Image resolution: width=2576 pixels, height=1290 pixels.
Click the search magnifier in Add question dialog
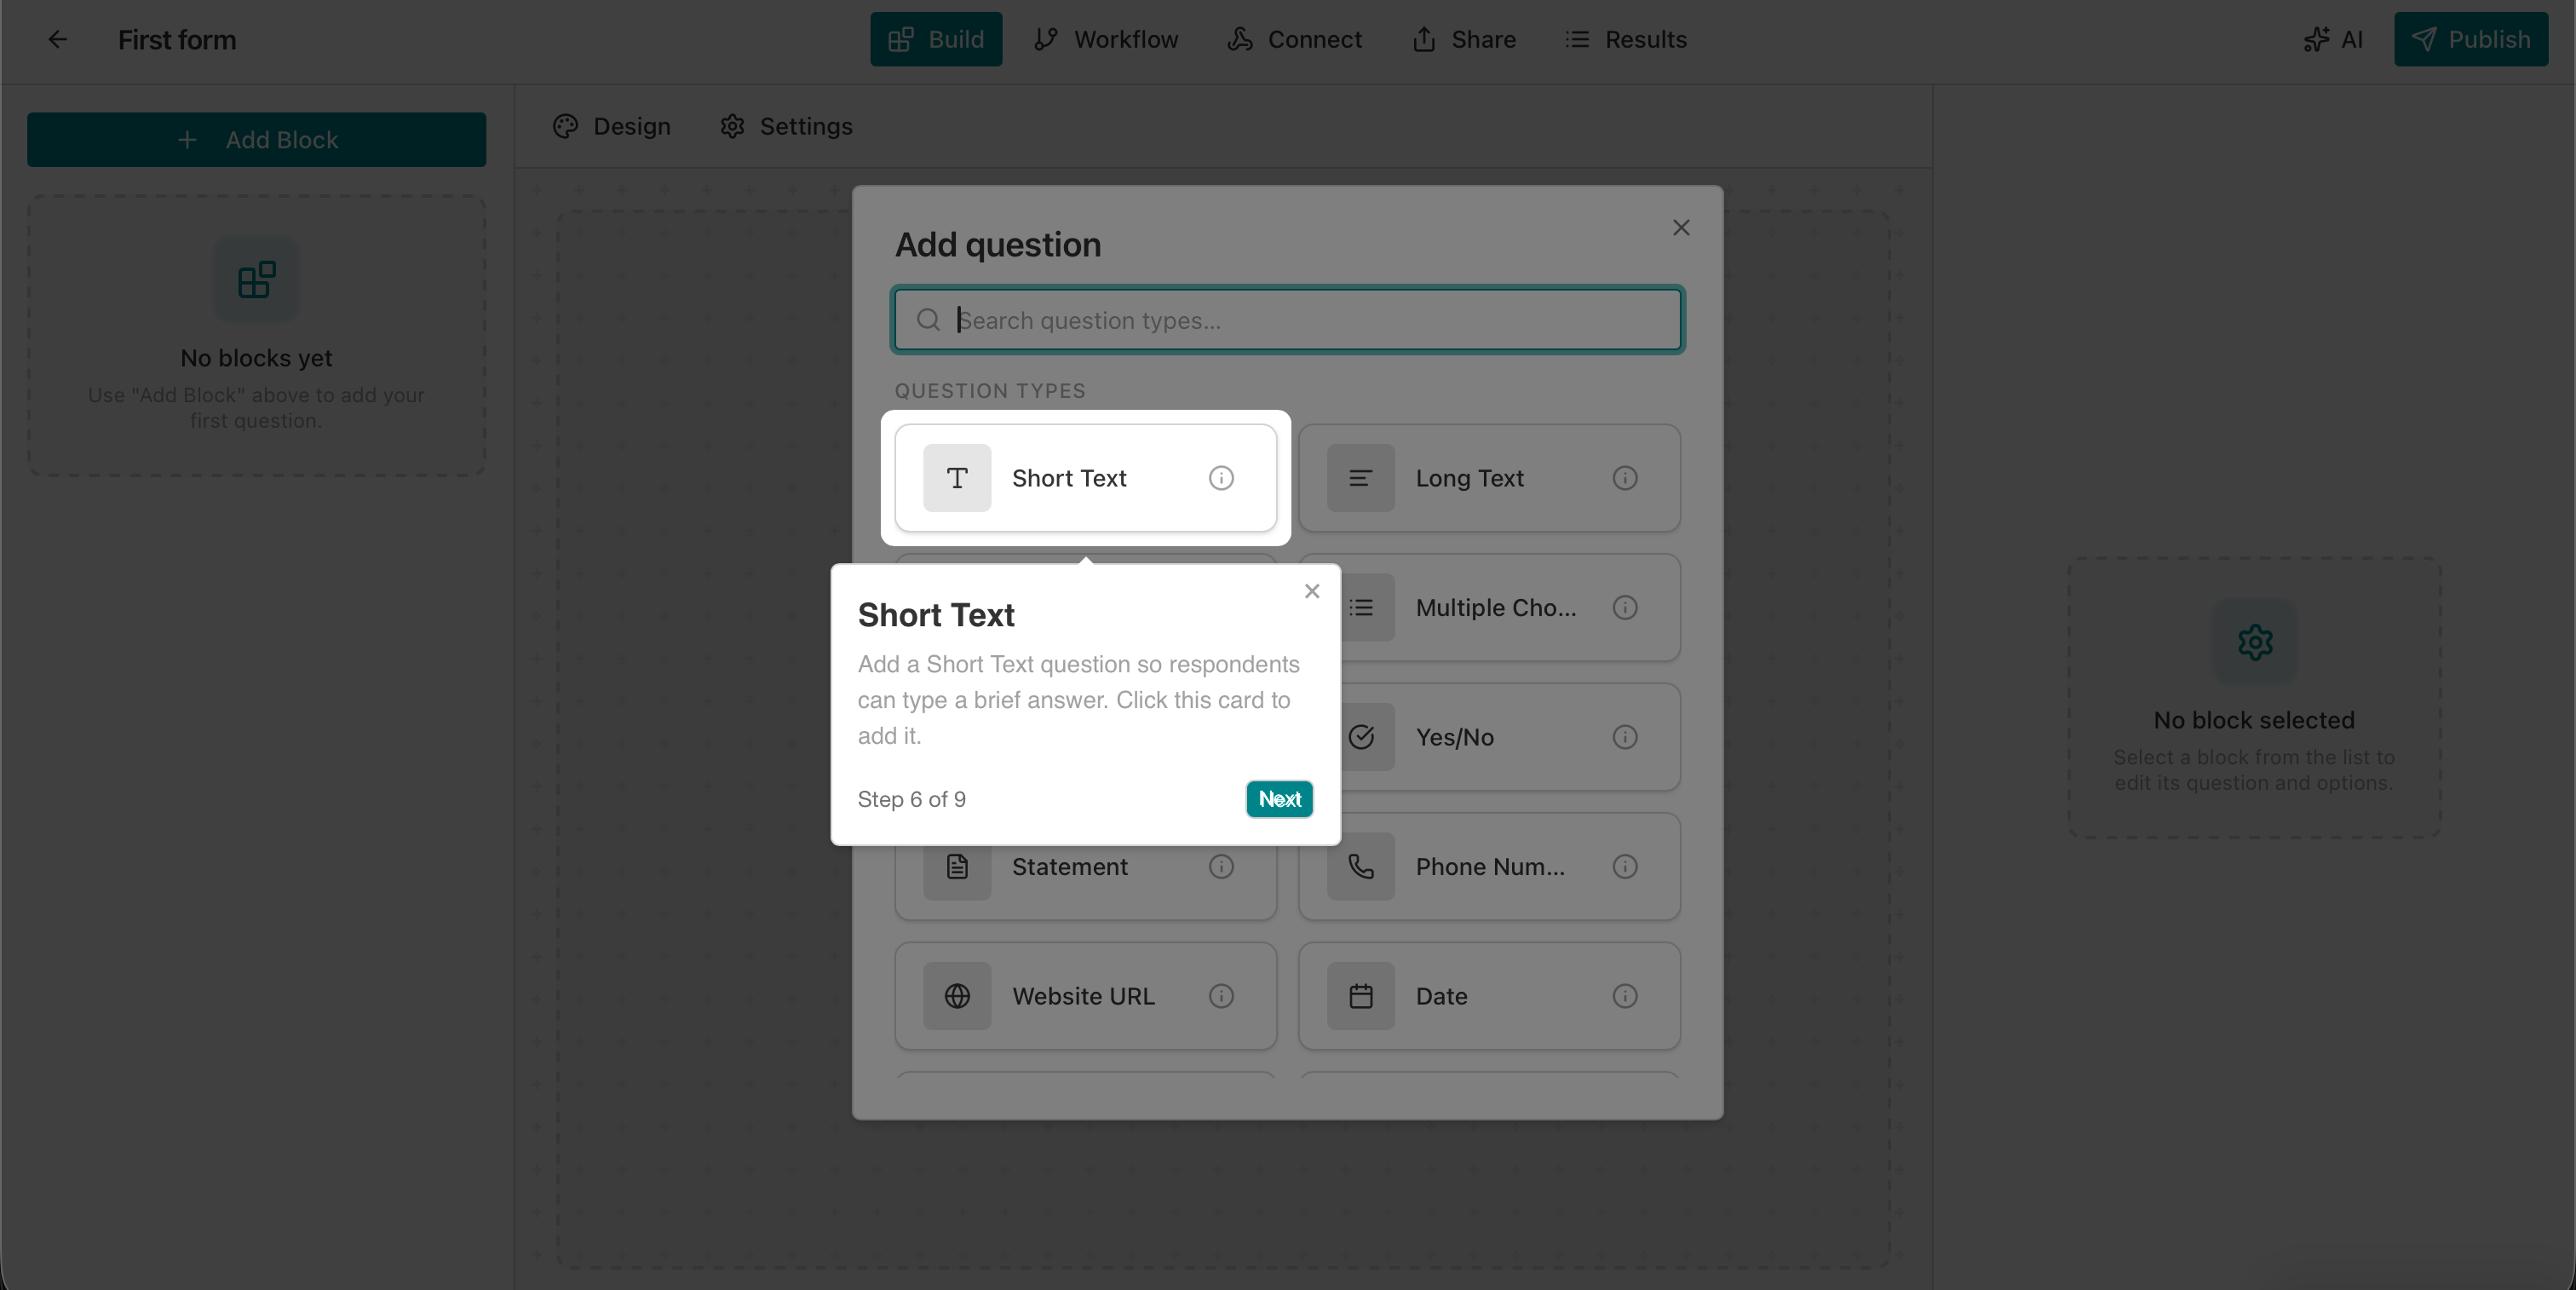(x=928, y=320)
